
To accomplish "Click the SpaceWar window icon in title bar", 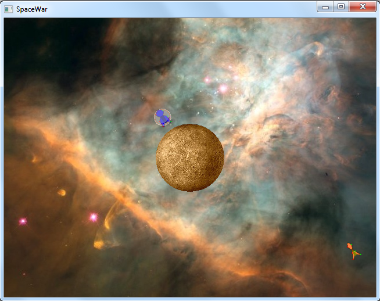I will click(x=9, y=9).
